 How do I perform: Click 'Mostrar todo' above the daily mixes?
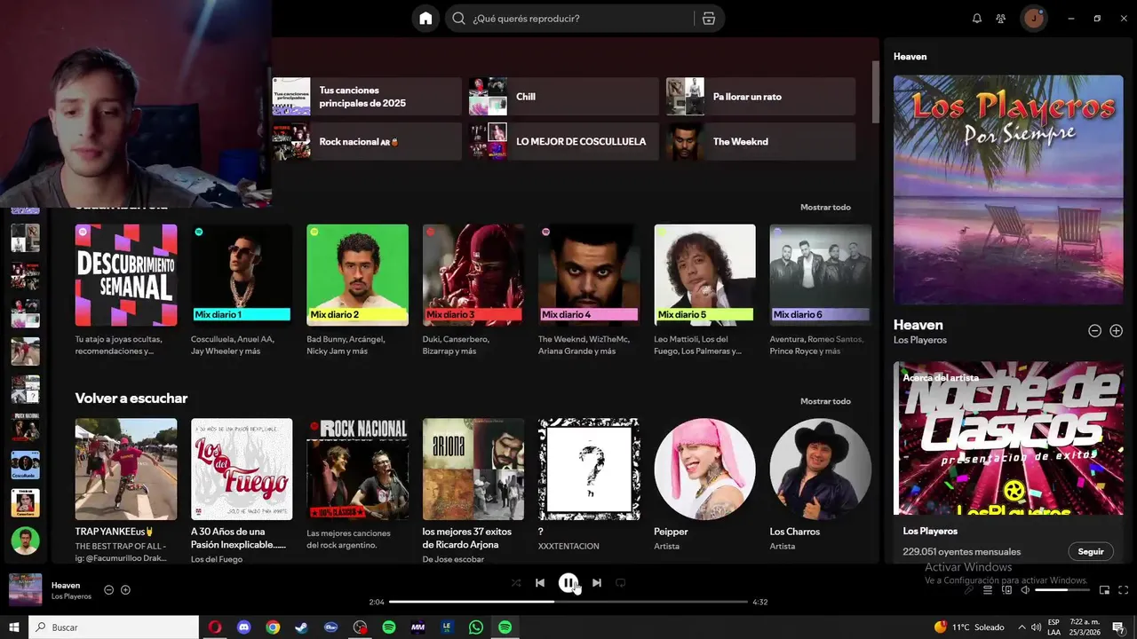click(825, 208)
